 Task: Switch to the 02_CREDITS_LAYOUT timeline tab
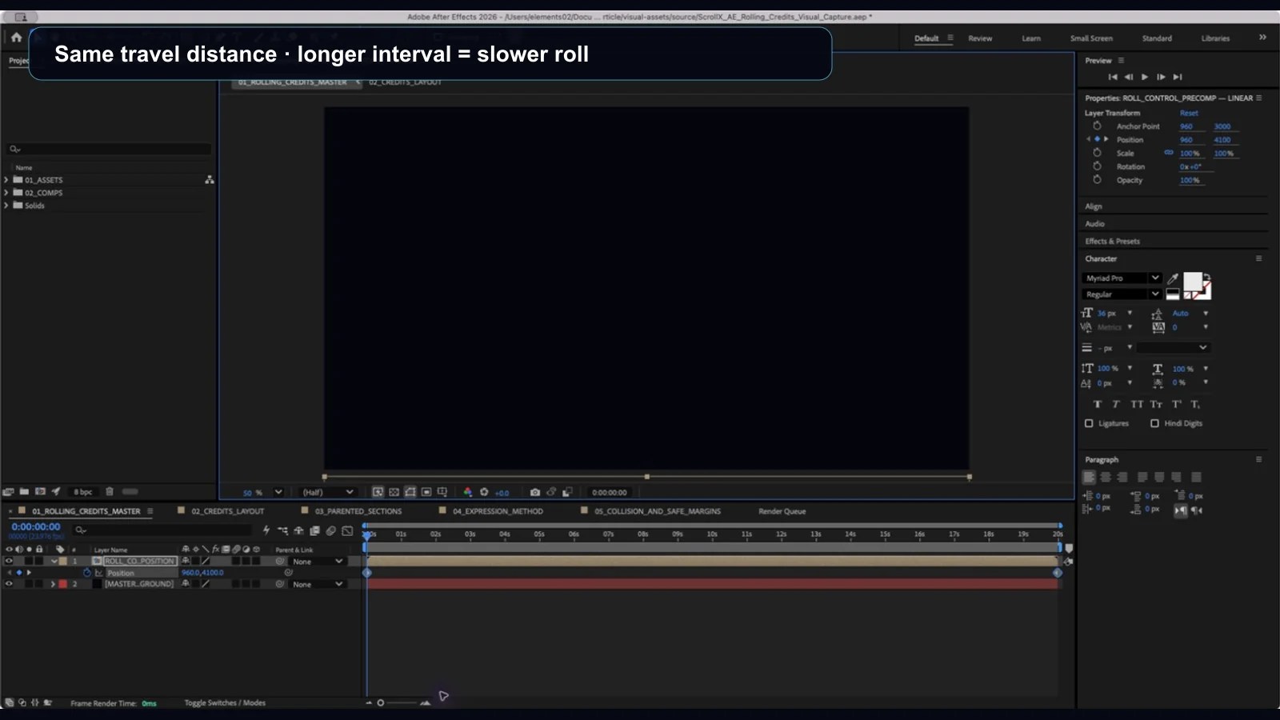[x=227, y=511]
